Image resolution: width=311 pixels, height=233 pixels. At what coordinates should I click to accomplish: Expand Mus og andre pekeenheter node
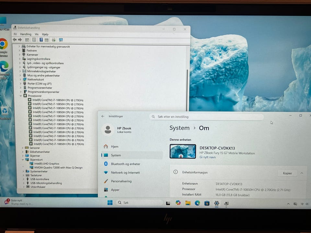point(20,75)
